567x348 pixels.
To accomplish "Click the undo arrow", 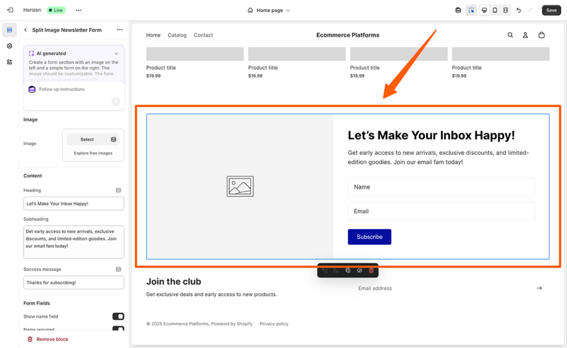I will click(518, 10).
